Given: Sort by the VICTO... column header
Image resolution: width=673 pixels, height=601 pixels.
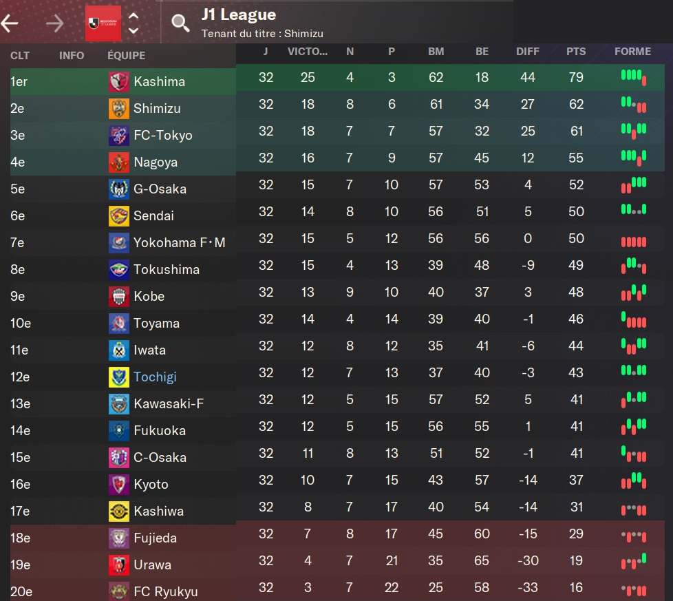Looking at the screenshot, I should 308,52.
